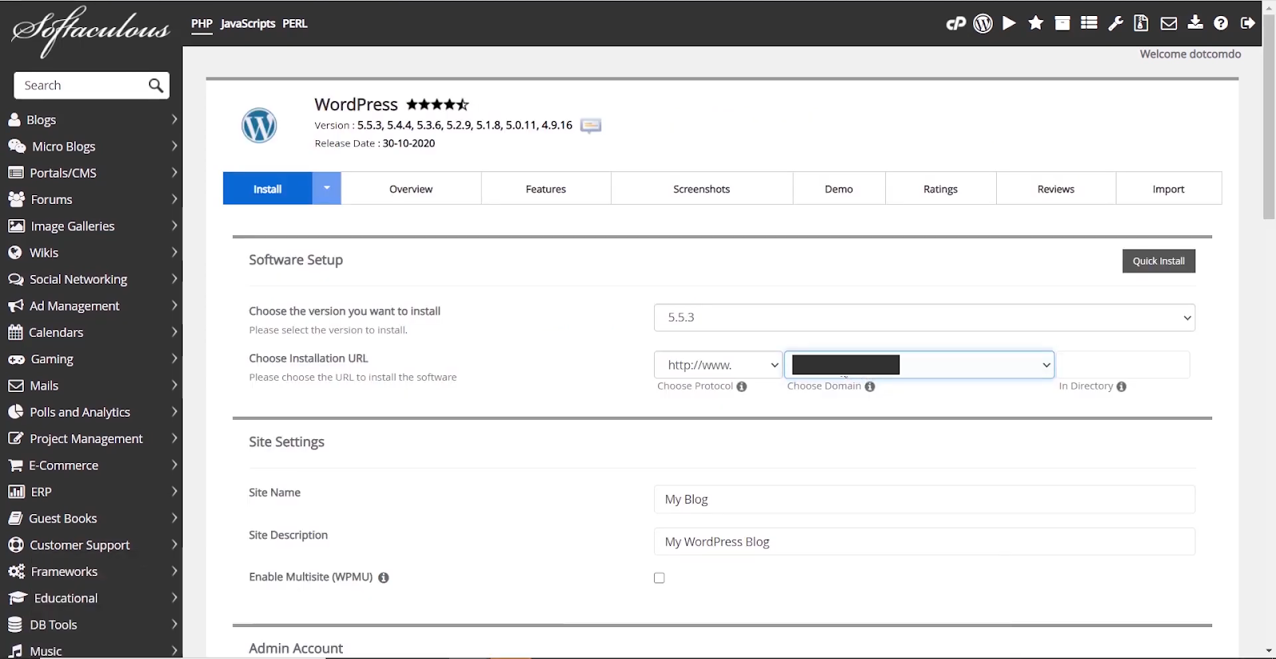Open the version selection dropdown showing 5.5.3
The image size is (1276, 659).
[x=924, y=317]
